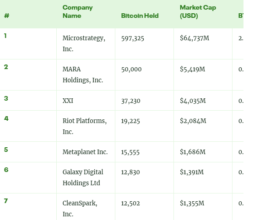The height and width of the screenshot is (220, 265).
Task: Click the $4,035M market cap cell
Action: pyautogui.click(x=193, y=101)
